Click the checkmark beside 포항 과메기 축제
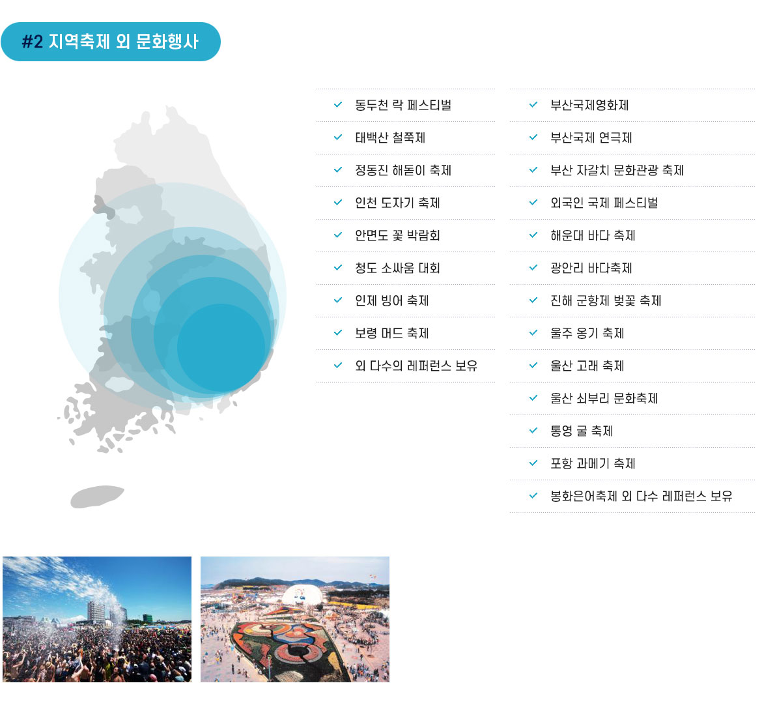Image resolution: width=762 pixels, height=724 pixels. point(533,463)
